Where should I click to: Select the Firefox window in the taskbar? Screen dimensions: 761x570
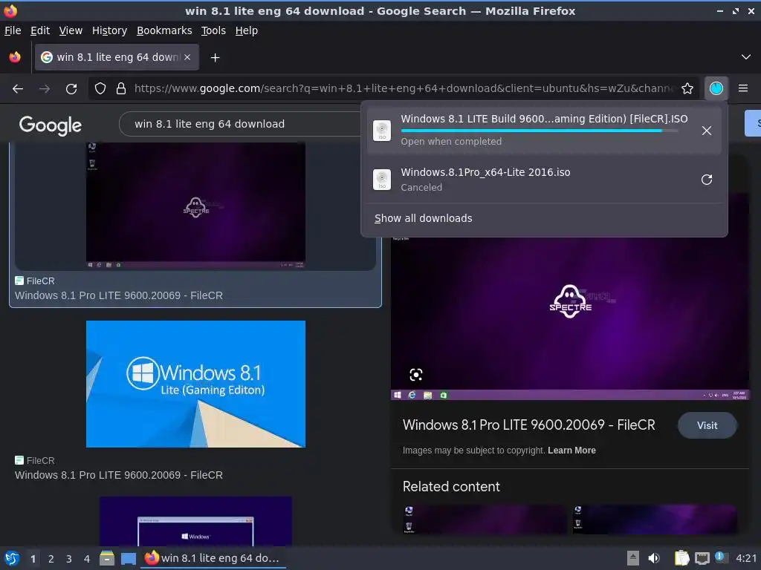(x=213, y=558)
